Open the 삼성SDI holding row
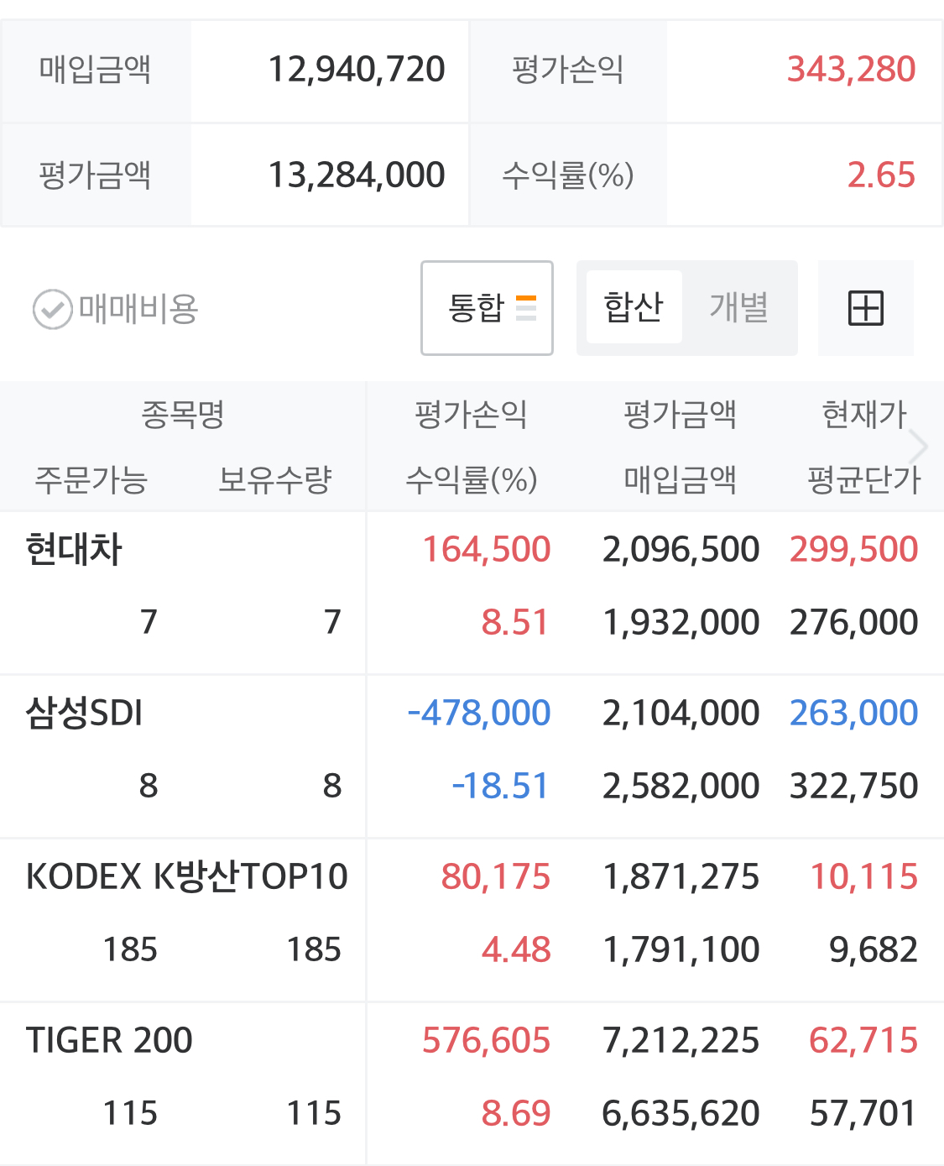Screen dimensions: 944x1166 [84, 714]
